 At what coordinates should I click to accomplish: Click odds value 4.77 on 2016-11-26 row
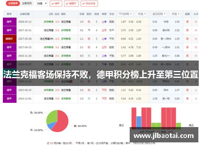click(x=123, y=56)
